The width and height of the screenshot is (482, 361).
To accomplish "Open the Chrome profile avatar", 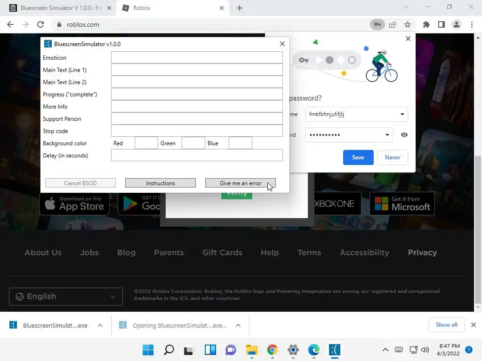I will (x=457, y=24).
